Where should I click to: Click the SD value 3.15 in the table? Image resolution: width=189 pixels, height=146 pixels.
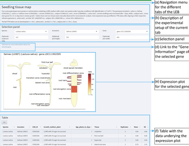pyautogui.click(x=146, y=144)
